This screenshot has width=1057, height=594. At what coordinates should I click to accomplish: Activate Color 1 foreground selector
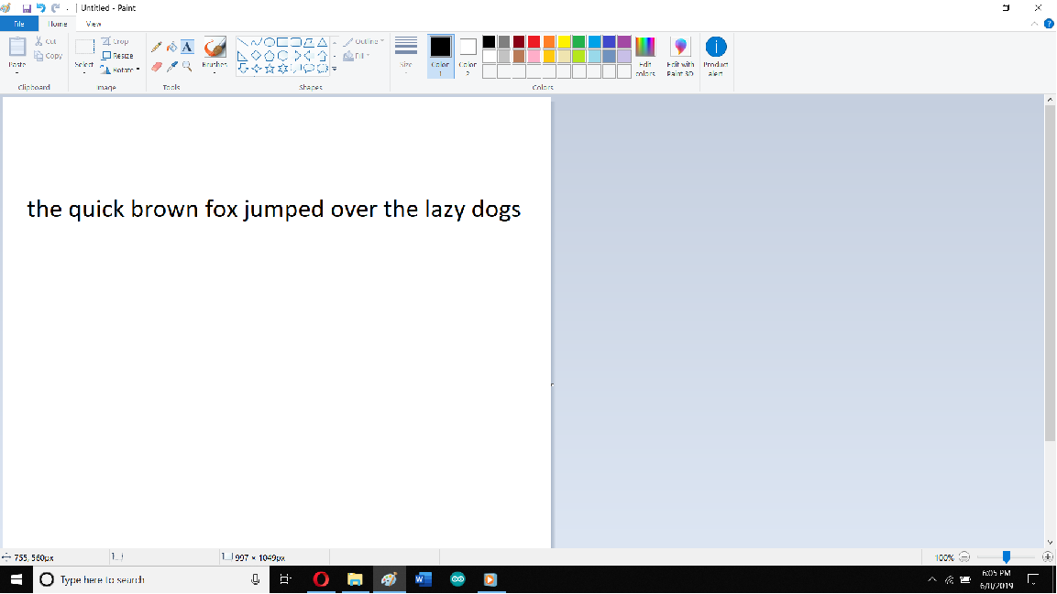[x=440, y=56]
